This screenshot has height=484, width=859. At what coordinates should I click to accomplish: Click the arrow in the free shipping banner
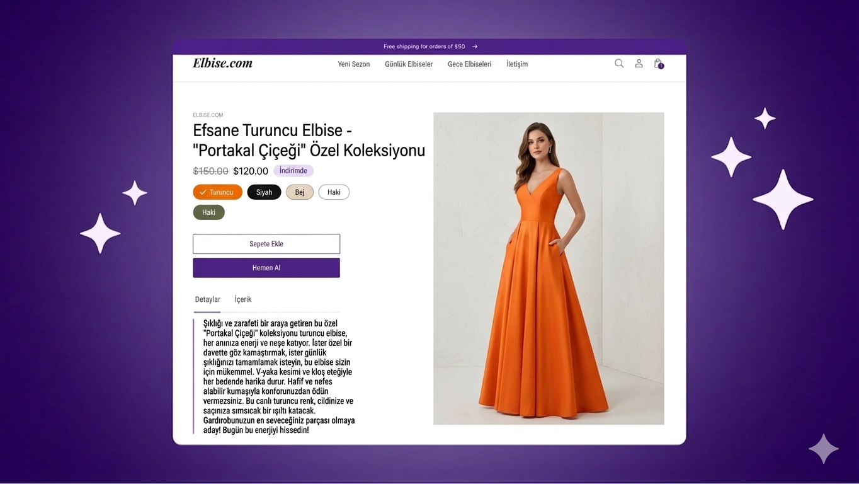[x=475, y=47]
